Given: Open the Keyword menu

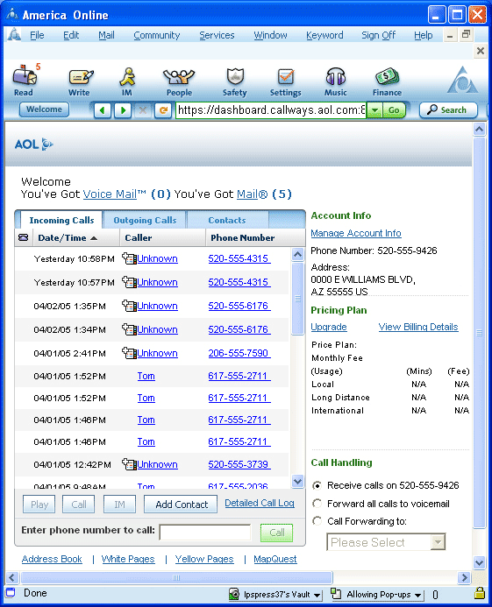Looking at the screenshot, I should pos(324,35).
